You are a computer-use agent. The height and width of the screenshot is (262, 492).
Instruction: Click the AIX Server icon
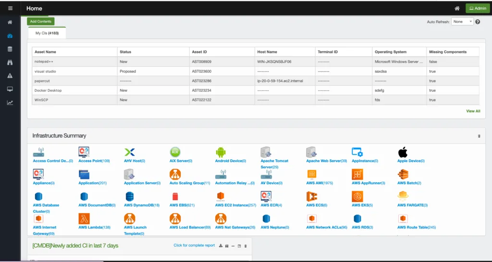[175, 152]
